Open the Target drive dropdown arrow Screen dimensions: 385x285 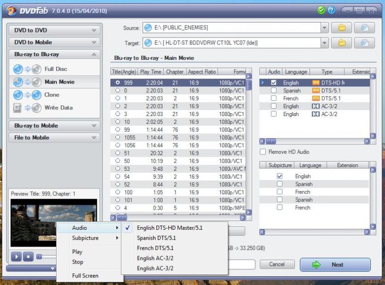pyautogui.click(x=324, y=43)
